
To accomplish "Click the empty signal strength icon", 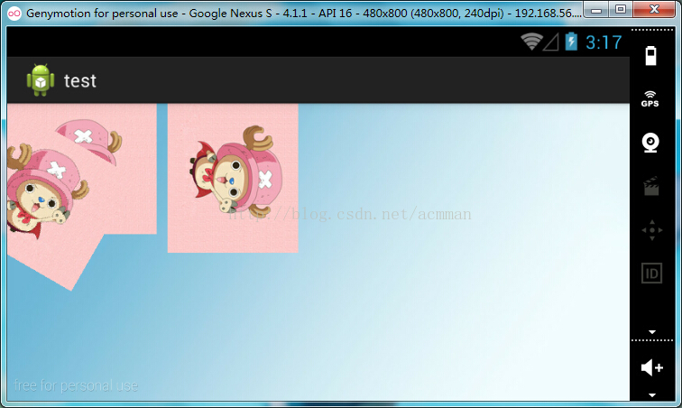I will point(551,42).
